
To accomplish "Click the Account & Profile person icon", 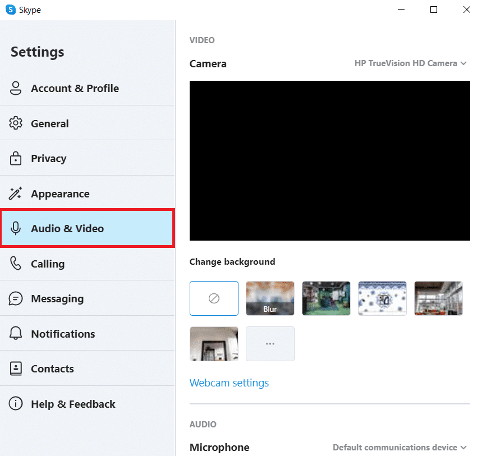I will coord(16,88).
